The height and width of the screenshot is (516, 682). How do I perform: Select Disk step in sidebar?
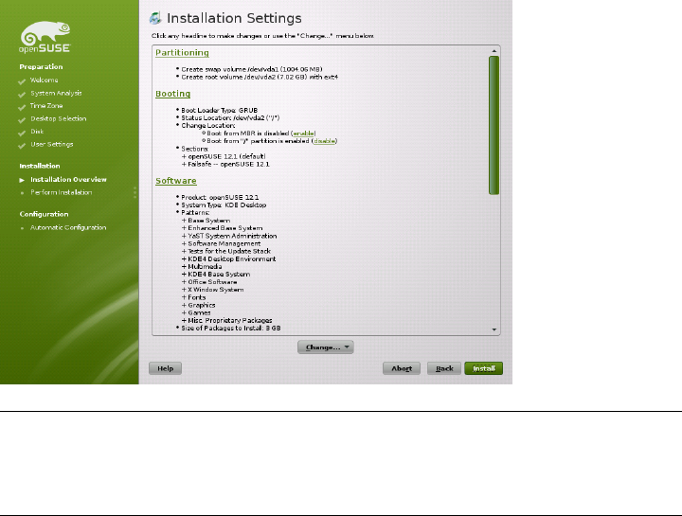(37, 132)
